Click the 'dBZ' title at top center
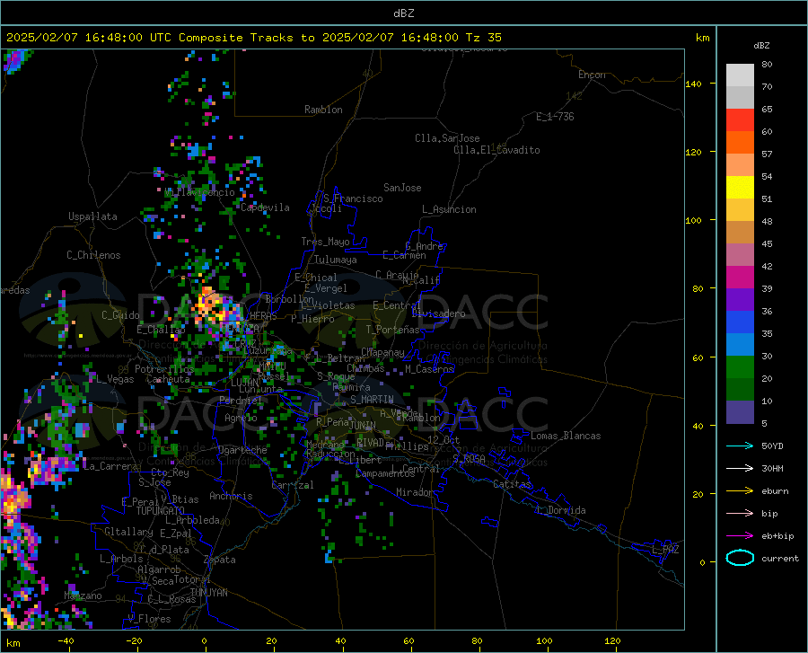The width and height of the screenshot is (808, 653). [x=403, y=13]
